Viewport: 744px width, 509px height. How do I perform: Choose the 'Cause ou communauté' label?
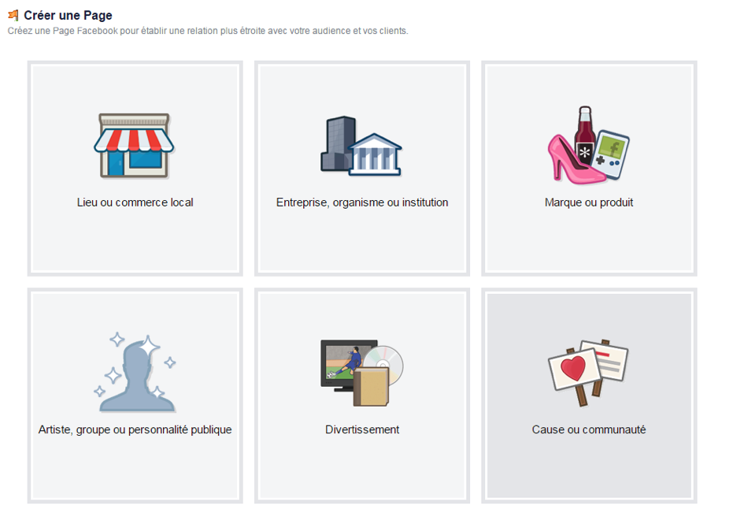[x=589, y=429]
